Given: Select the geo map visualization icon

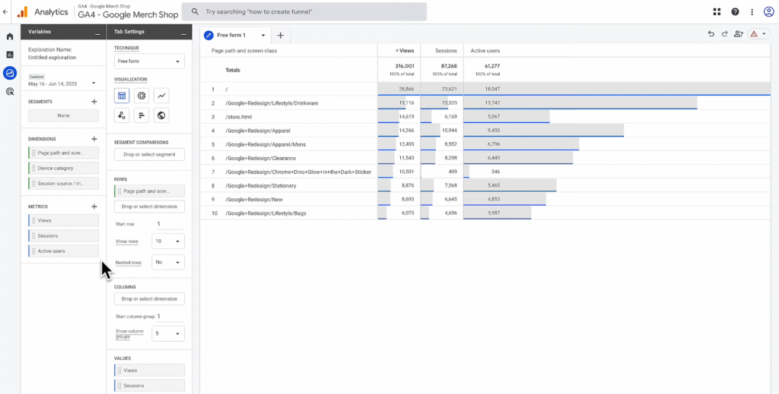Looking at the screenshot, I should point(161,115).
